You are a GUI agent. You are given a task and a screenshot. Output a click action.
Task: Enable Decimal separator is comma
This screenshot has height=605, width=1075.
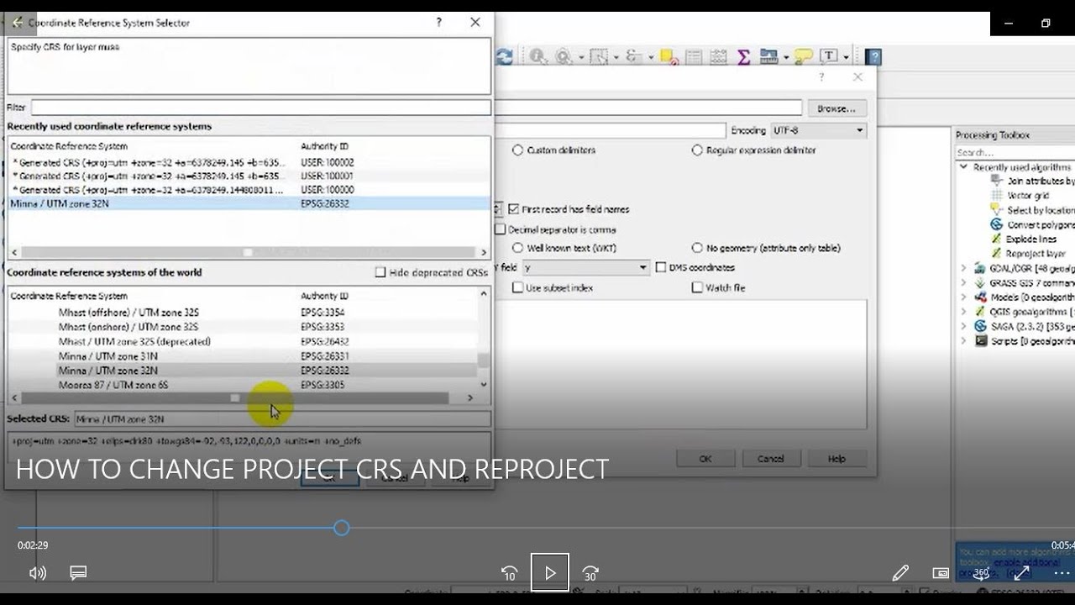(501, 229)
